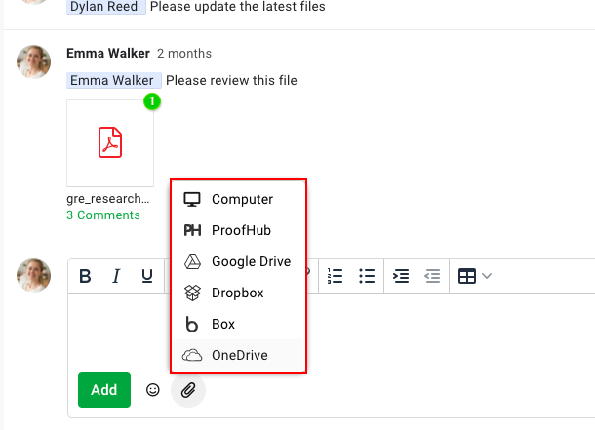Choose ProofHub as attachment source
Screen dimensions: 595x430
pyautogui.click(x=238, y=230)
